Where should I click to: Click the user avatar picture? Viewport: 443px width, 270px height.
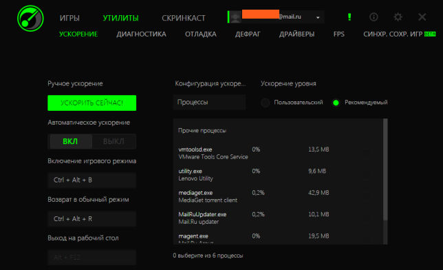[235, 17]
